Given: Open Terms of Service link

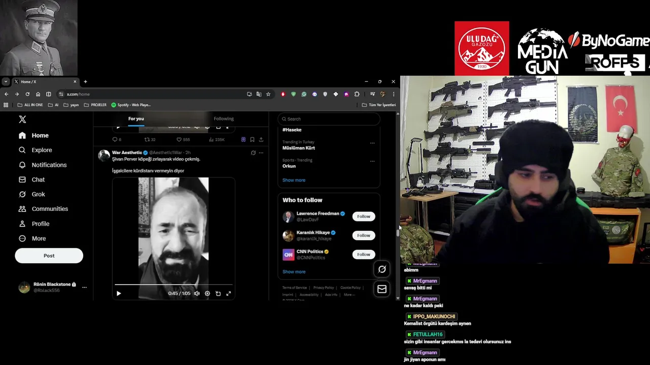Looking at the screenshot, I should (x=295, y=288).
